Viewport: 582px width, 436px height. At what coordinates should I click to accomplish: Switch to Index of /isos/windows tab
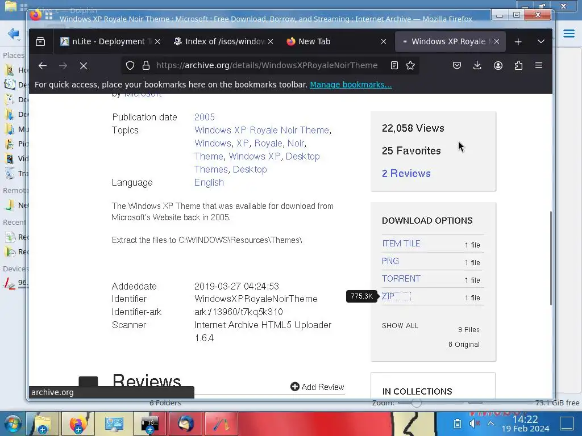click(x=223, y=41)
